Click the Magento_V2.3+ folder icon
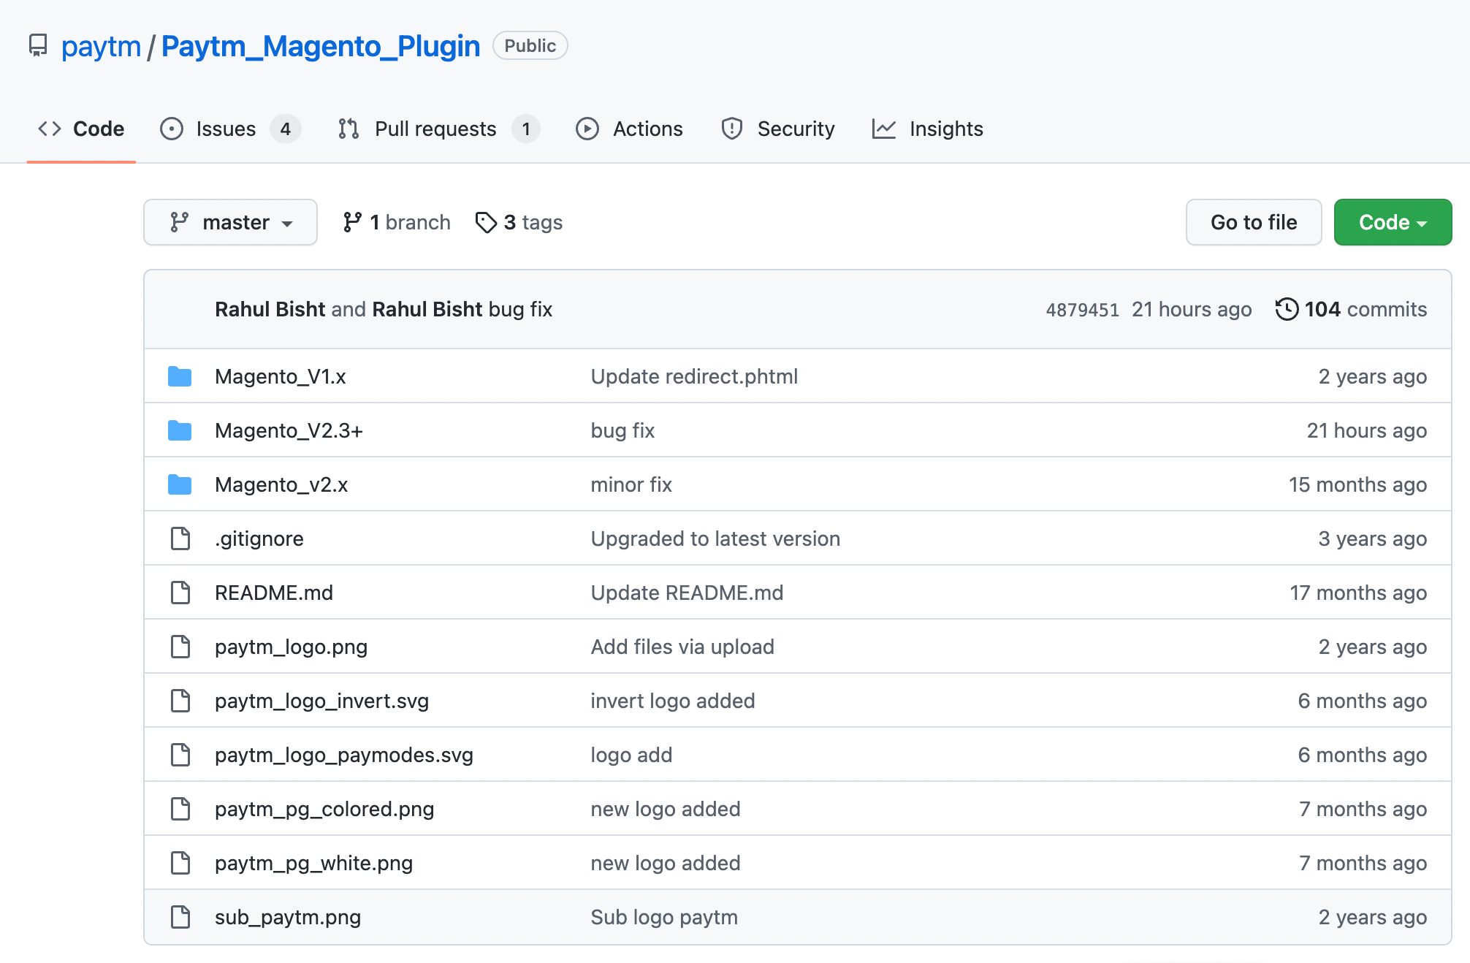Image resolution: width=1470 pixels, height=963 pixels. pos(180,430)
